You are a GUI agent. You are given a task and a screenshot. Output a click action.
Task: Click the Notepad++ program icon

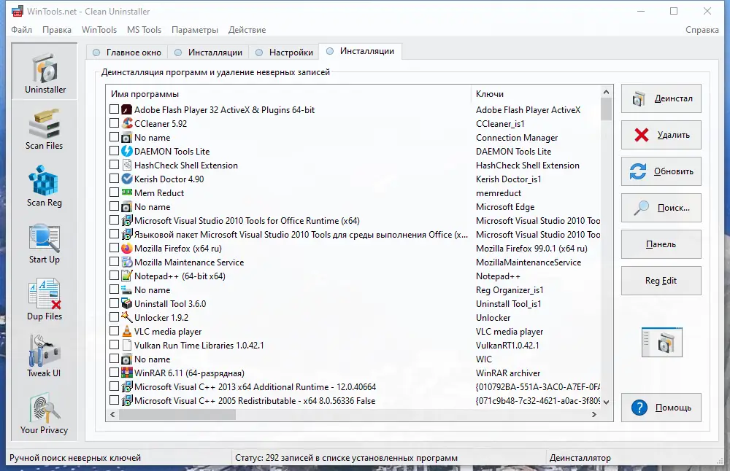click(126, 276)
